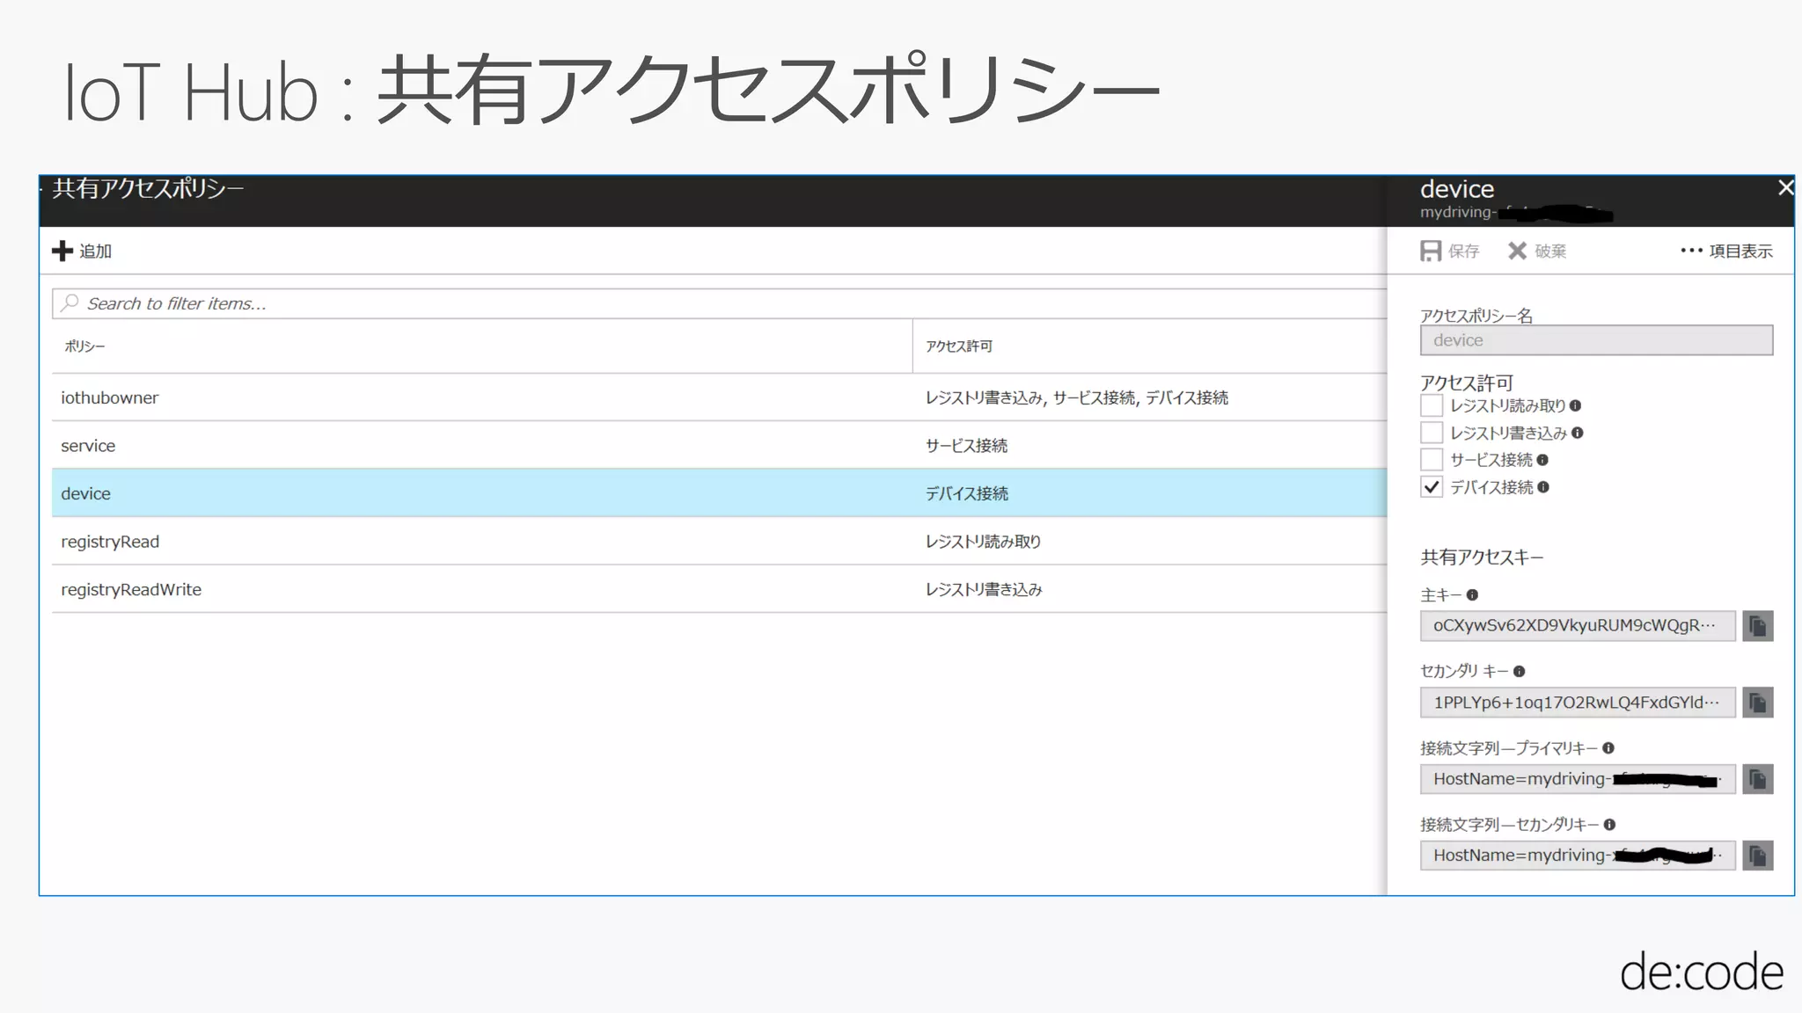Open the registryReadWrite policy
The height and width of the screenshot is (1013, 1802).
pyautogui.click(x=131, y=590)
